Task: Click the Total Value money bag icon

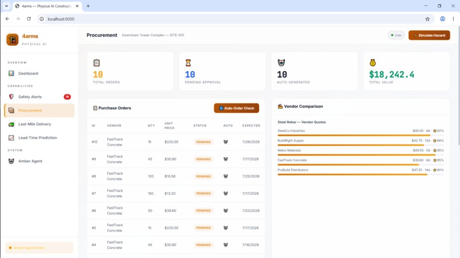Action: click(x=373, y=63)
